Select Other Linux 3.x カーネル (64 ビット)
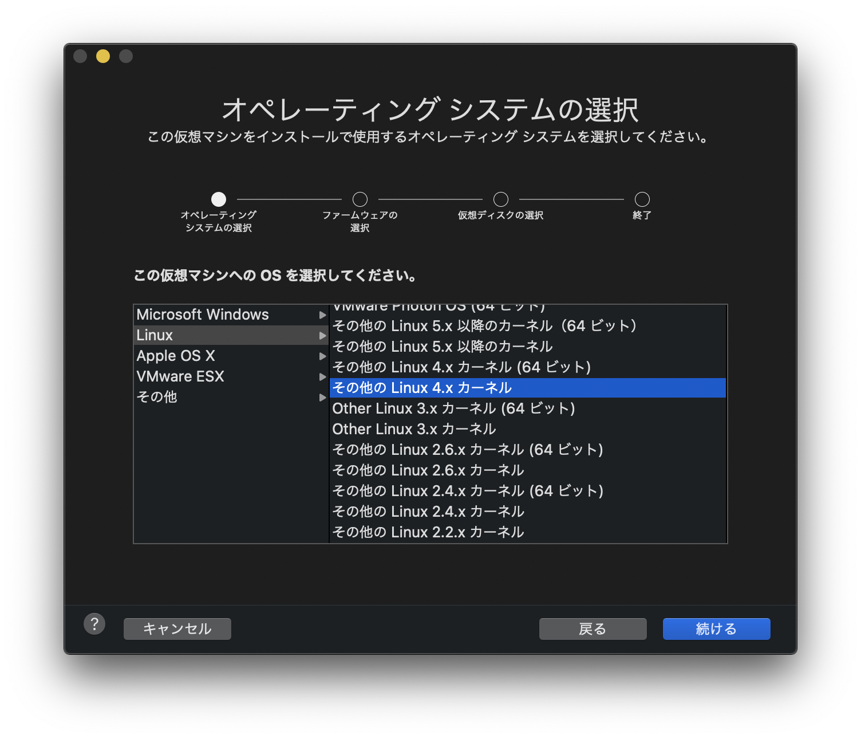Image resolution: width=861 pixels, height=739 pixels. 453,408
